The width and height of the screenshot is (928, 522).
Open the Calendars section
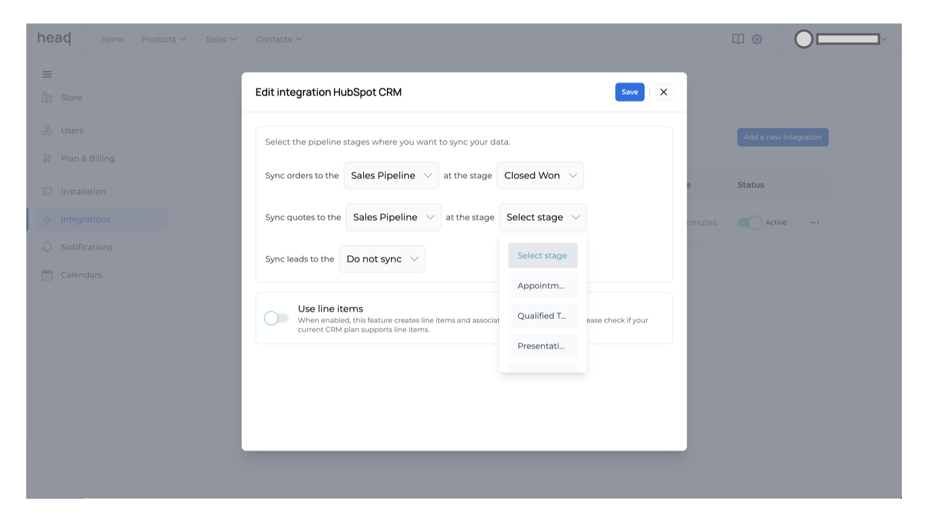(x=81, y=274)
